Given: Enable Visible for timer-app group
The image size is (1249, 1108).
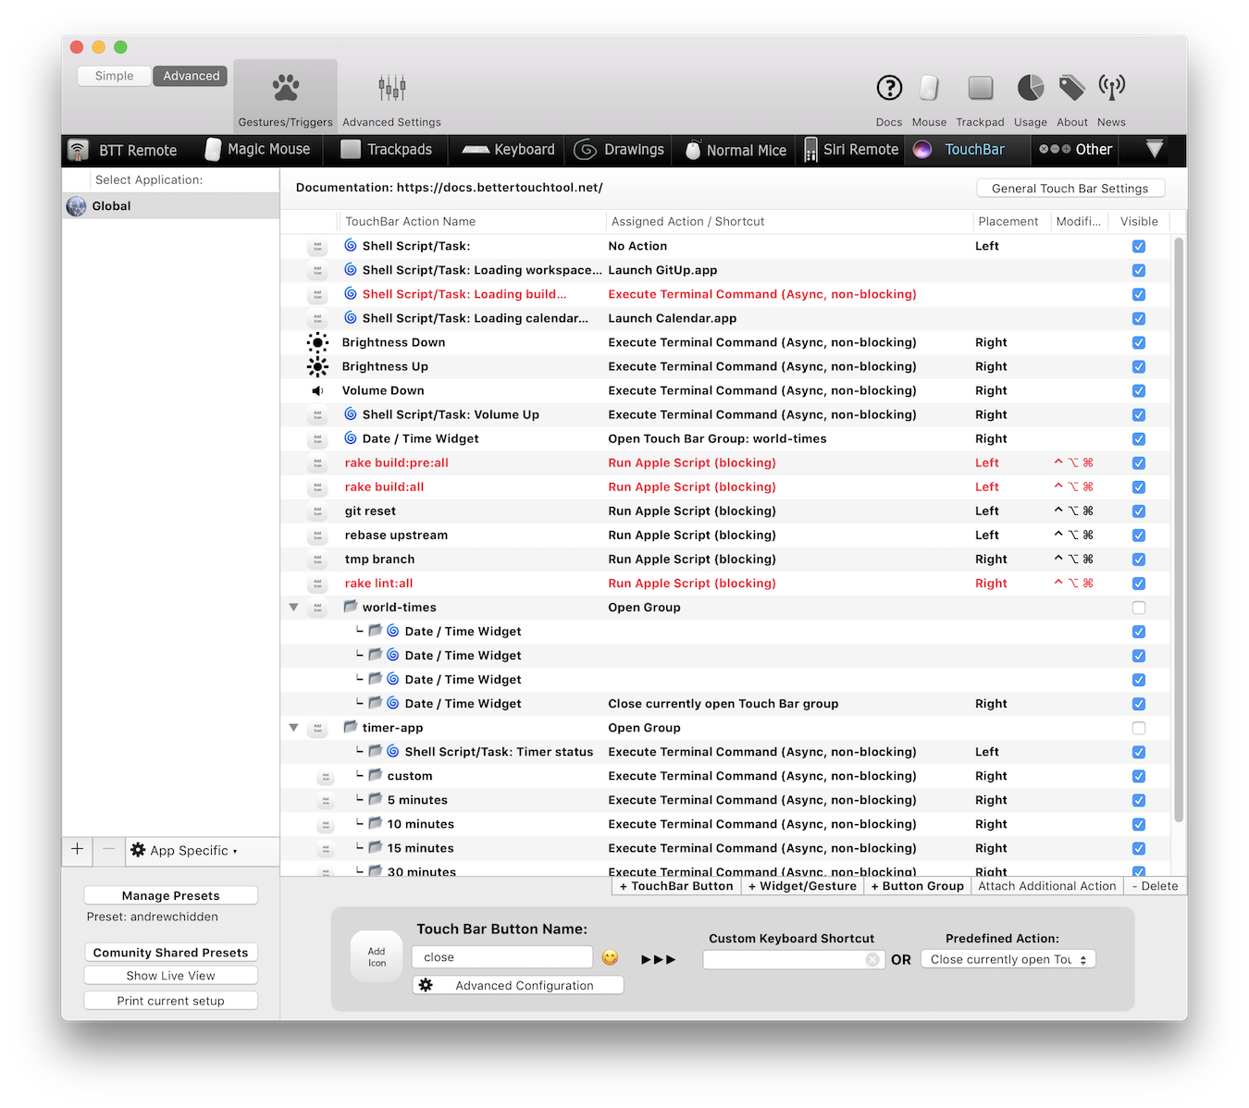Looking at the screenshot, I should click(1139, 728).
